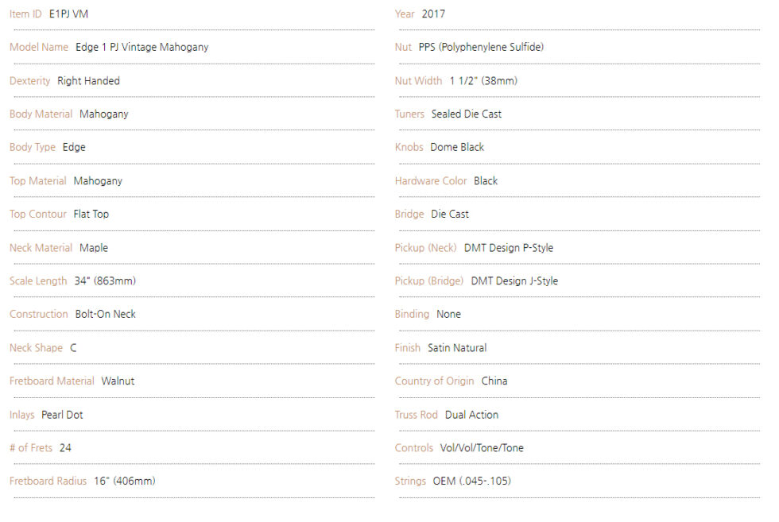Image resolution: width=779 pixels, height=522 pixels.
Task: Click the 'Bridge' label beside Die Cast
Action: coord(409,214)
